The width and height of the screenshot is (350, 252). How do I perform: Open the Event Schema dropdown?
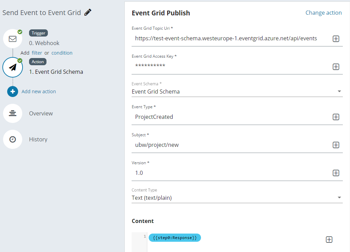(x=237, y=92)
